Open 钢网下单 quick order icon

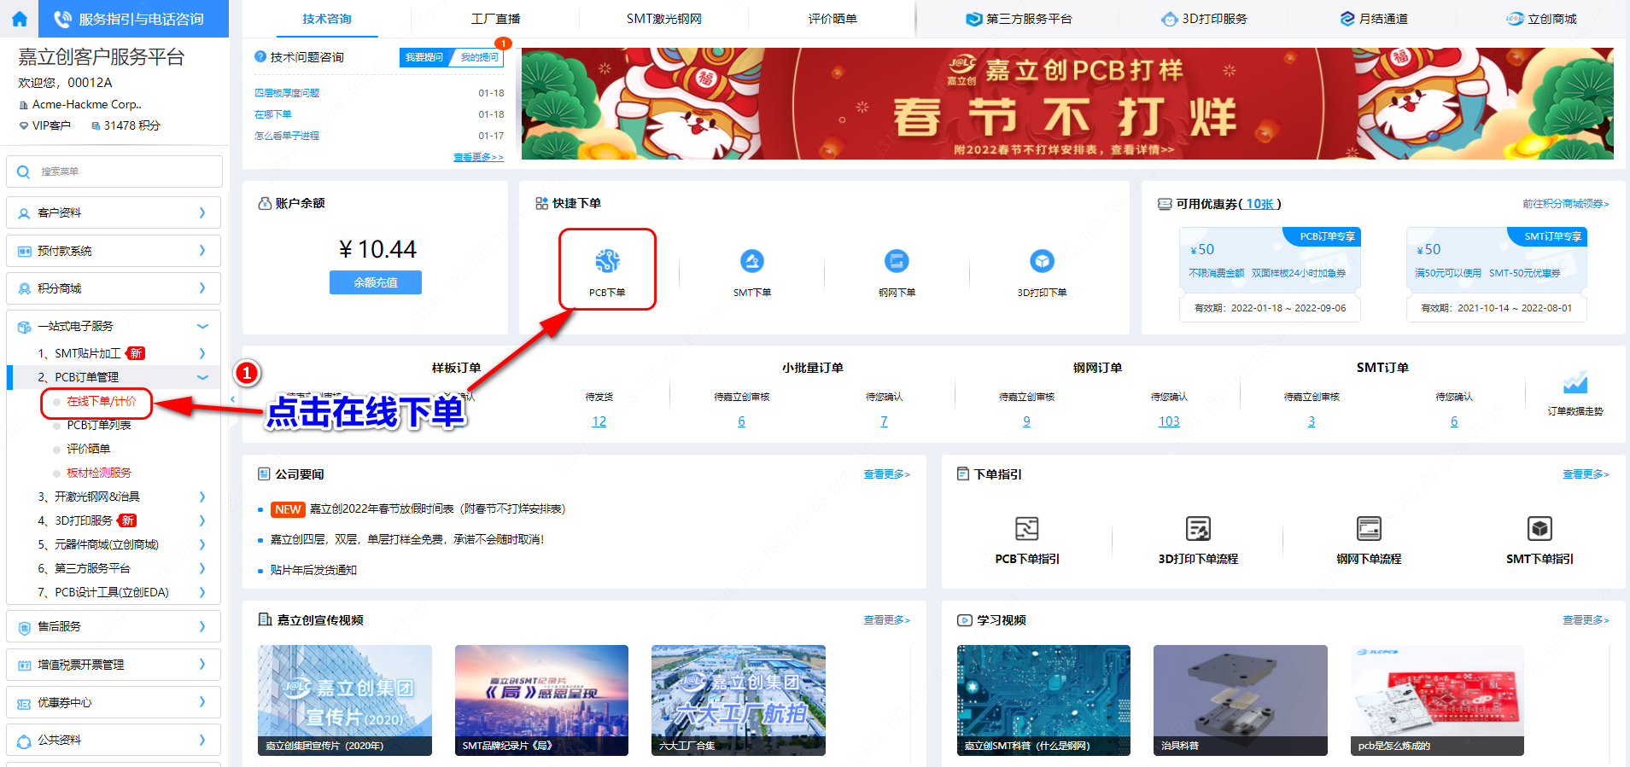coord(897,261)
